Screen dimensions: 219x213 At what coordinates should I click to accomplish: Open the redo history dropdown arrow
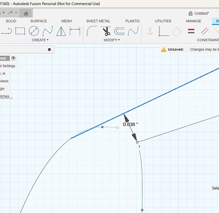tap(16, 12)
